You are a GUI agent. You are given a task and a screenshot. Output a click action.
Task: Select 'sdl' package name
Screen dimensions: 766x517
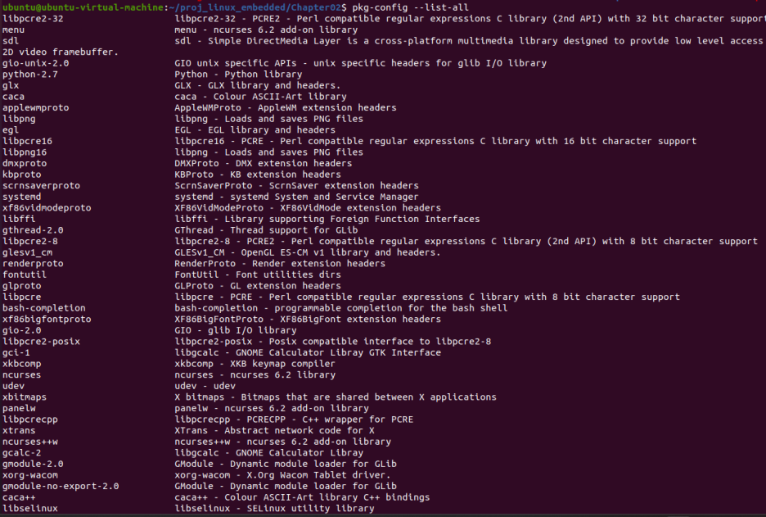(11, 41)
